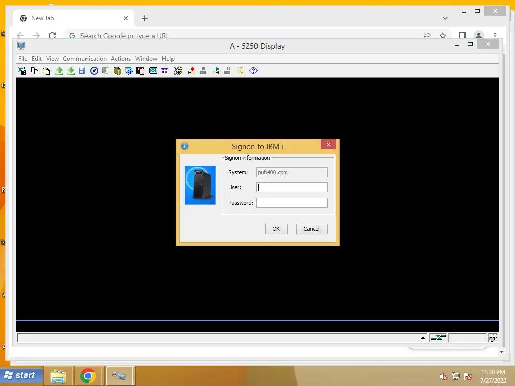Maximize the 5250 Display window
Screen dimensions: 515x386
470,44
